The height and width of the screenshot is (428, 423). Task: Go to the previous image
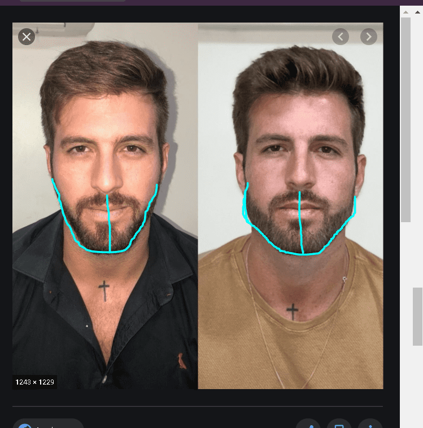pyautogui.click(x=340, y=37)
